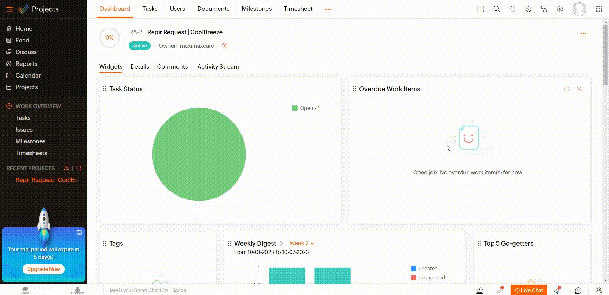
Task: Open the apps grid launcher
Action: (599, 9)
